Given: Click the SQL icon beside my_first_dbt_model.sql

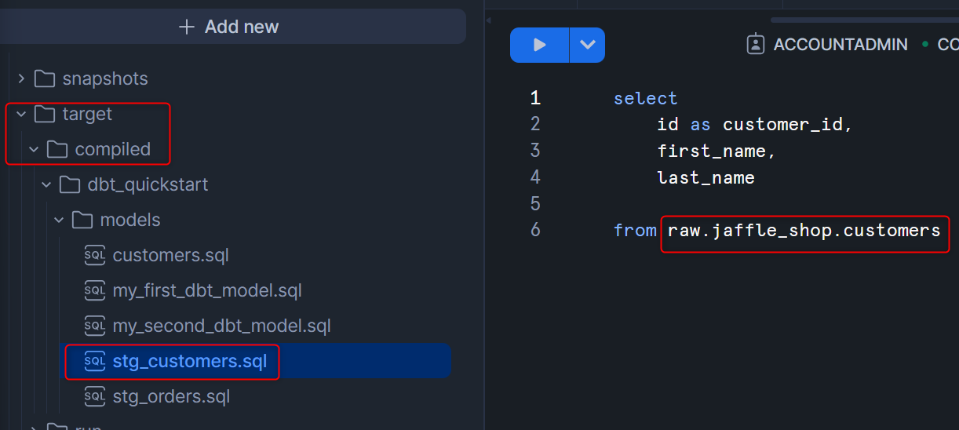Looking at the screenshot, I should click(x=94, y=290).
